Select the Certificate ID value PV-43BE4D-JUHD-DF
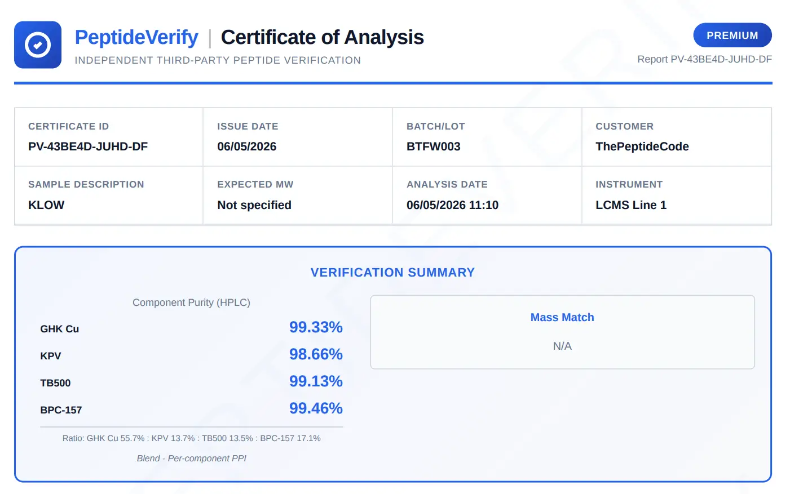The image size is (790, 494). [88, 146]
